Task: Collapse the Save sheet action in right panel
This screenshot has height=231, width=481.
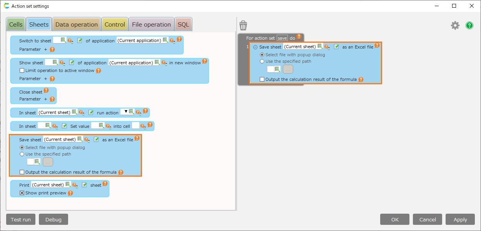Action: 255,47
